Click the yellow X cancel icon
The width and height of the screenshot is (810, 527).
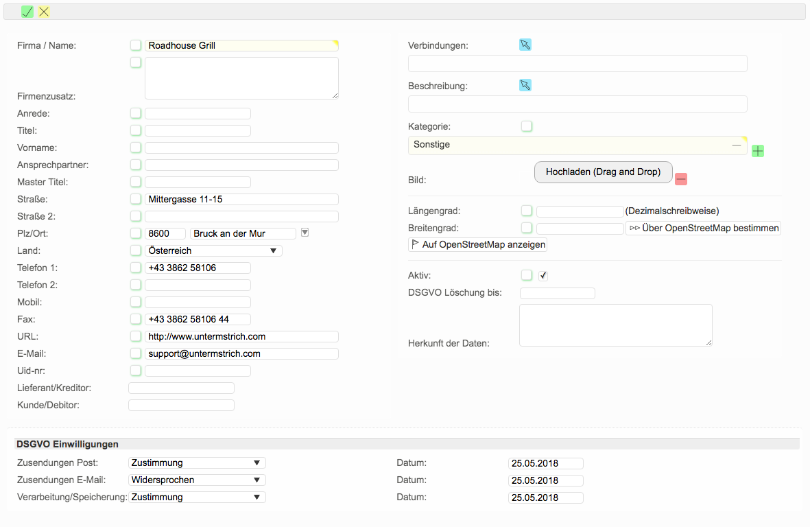44,12
